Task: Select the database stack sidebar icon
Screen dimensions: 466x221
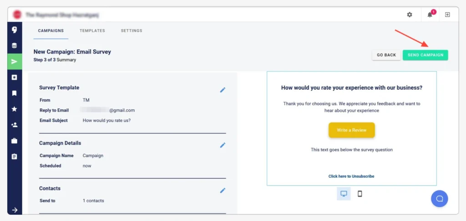Action: click(x=14, y=46)
